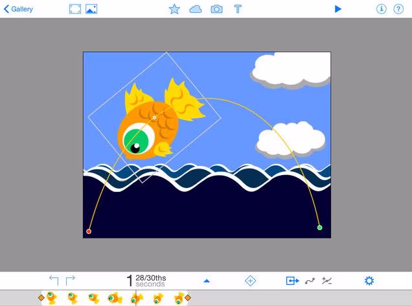Play the animation

338,9
